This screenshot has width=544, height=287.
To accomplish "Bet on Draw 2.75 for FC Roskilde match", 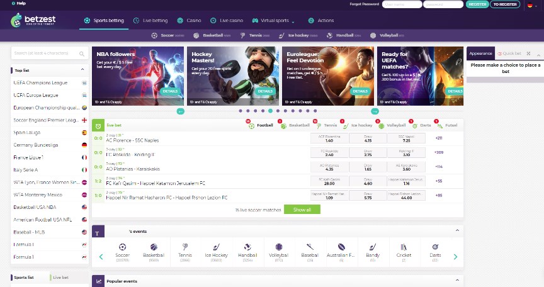I will point(368,153).
